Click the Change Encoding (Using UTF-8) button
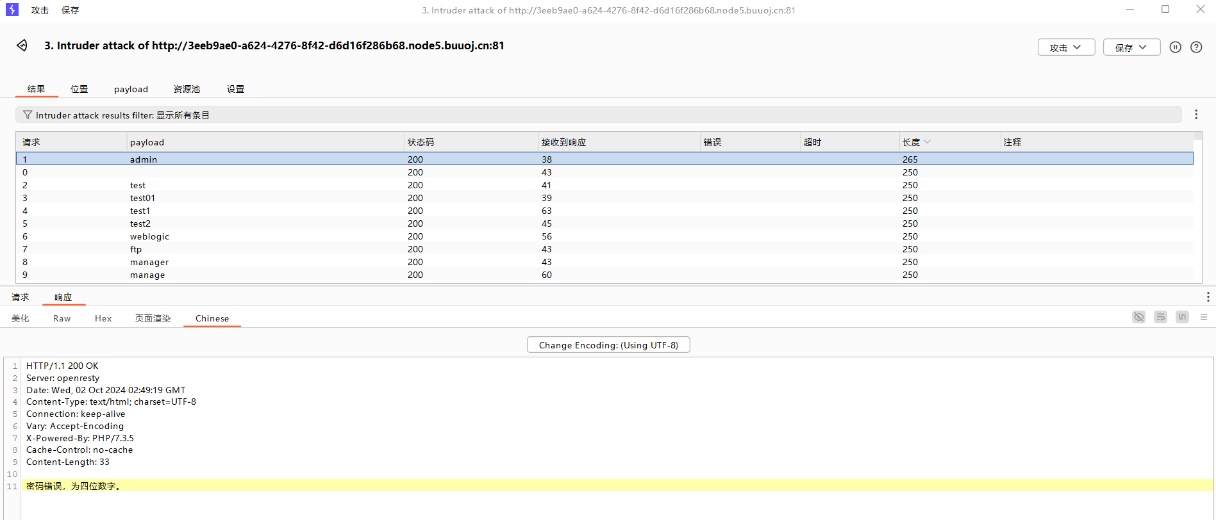Viewport: 1216px width, 520px height. [x=608, y=345]
